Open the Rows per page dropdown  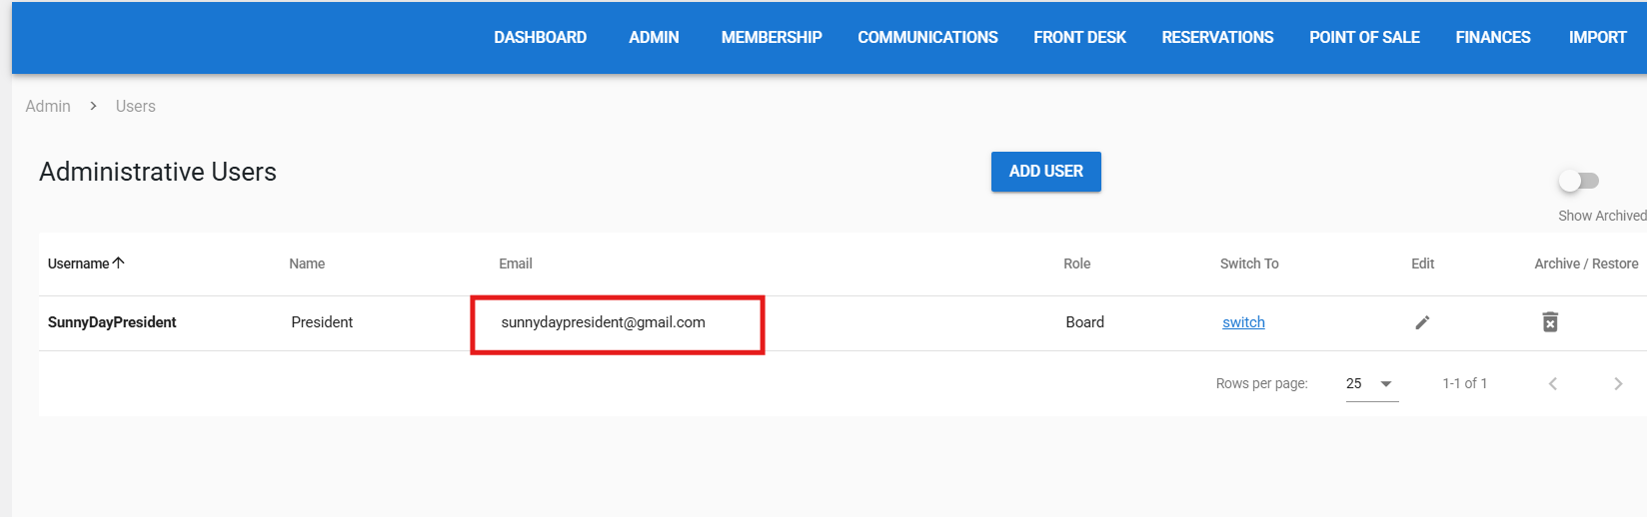[x=1371, y=384]
